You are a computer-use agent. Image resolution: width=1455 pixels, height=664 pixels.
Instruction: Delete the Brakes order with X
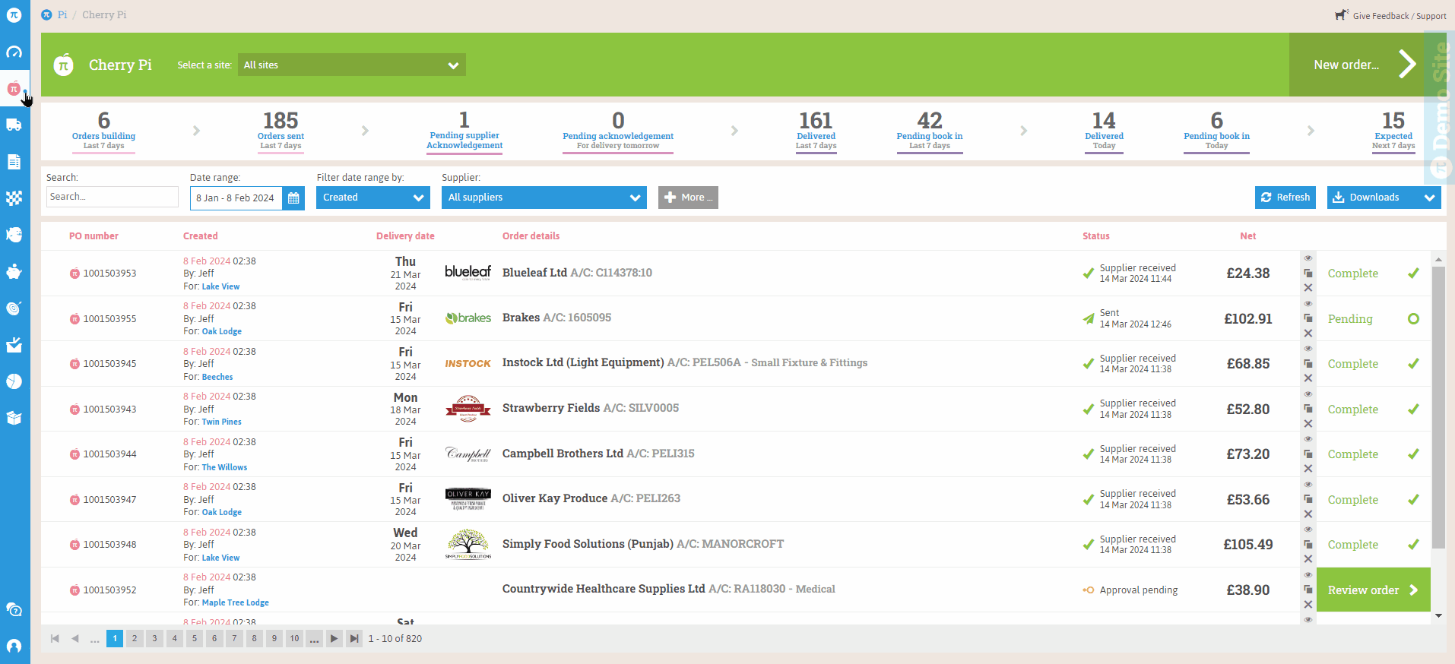tap(1308, 333)
